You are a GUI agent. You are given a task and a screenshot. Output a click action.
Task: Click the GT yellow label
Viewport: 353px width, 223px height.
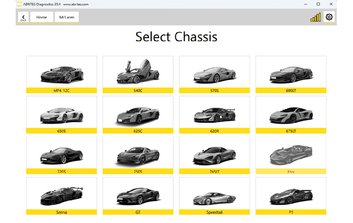[138, 212]
